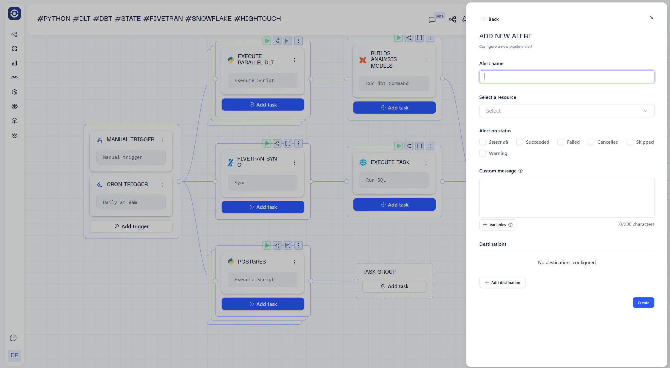This screenshot has width=670, height=368.
Task: Click the pipelines icon in left sidebar
Action: tap(14, 34)
